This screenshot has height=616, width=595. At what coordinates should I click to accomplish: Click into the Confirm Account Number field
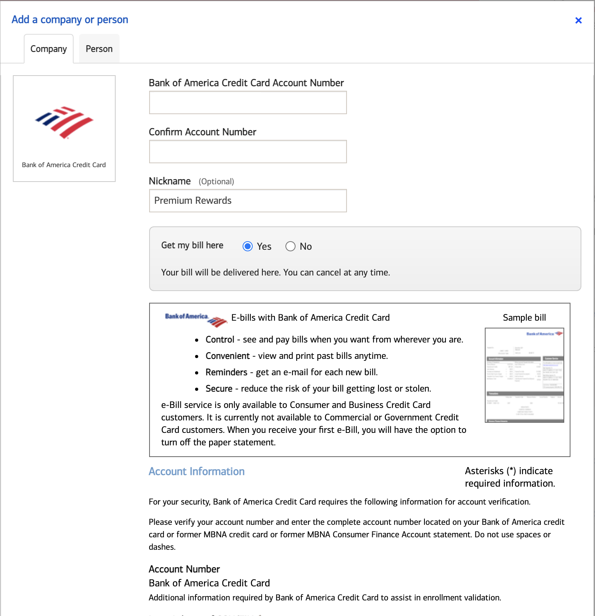tap(248, 152)
